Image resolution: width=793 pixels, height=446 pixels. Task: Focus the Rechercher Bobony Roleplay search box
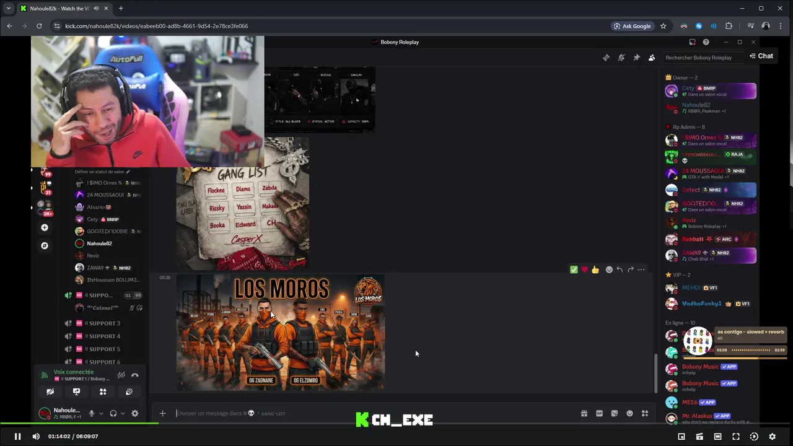pos(703,58)
